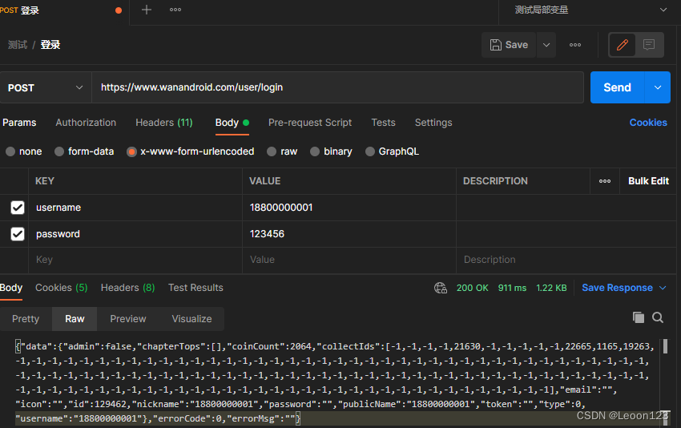Select the binary body type
Viewport: 681px width, 428px height.
331,151
